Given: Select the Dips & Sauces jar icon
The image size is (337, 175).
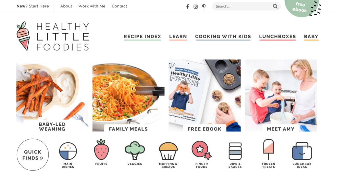Looking at the screenshot, I should click(235, 151).
